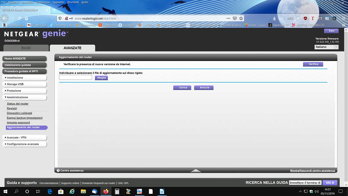Click the VAI A search button
Screen dimensions: 348x196
(330, 183)
